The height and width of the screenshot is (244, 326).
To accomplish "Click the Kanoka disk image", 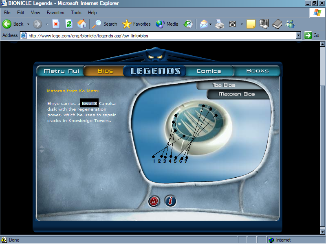I will point(198,129).
